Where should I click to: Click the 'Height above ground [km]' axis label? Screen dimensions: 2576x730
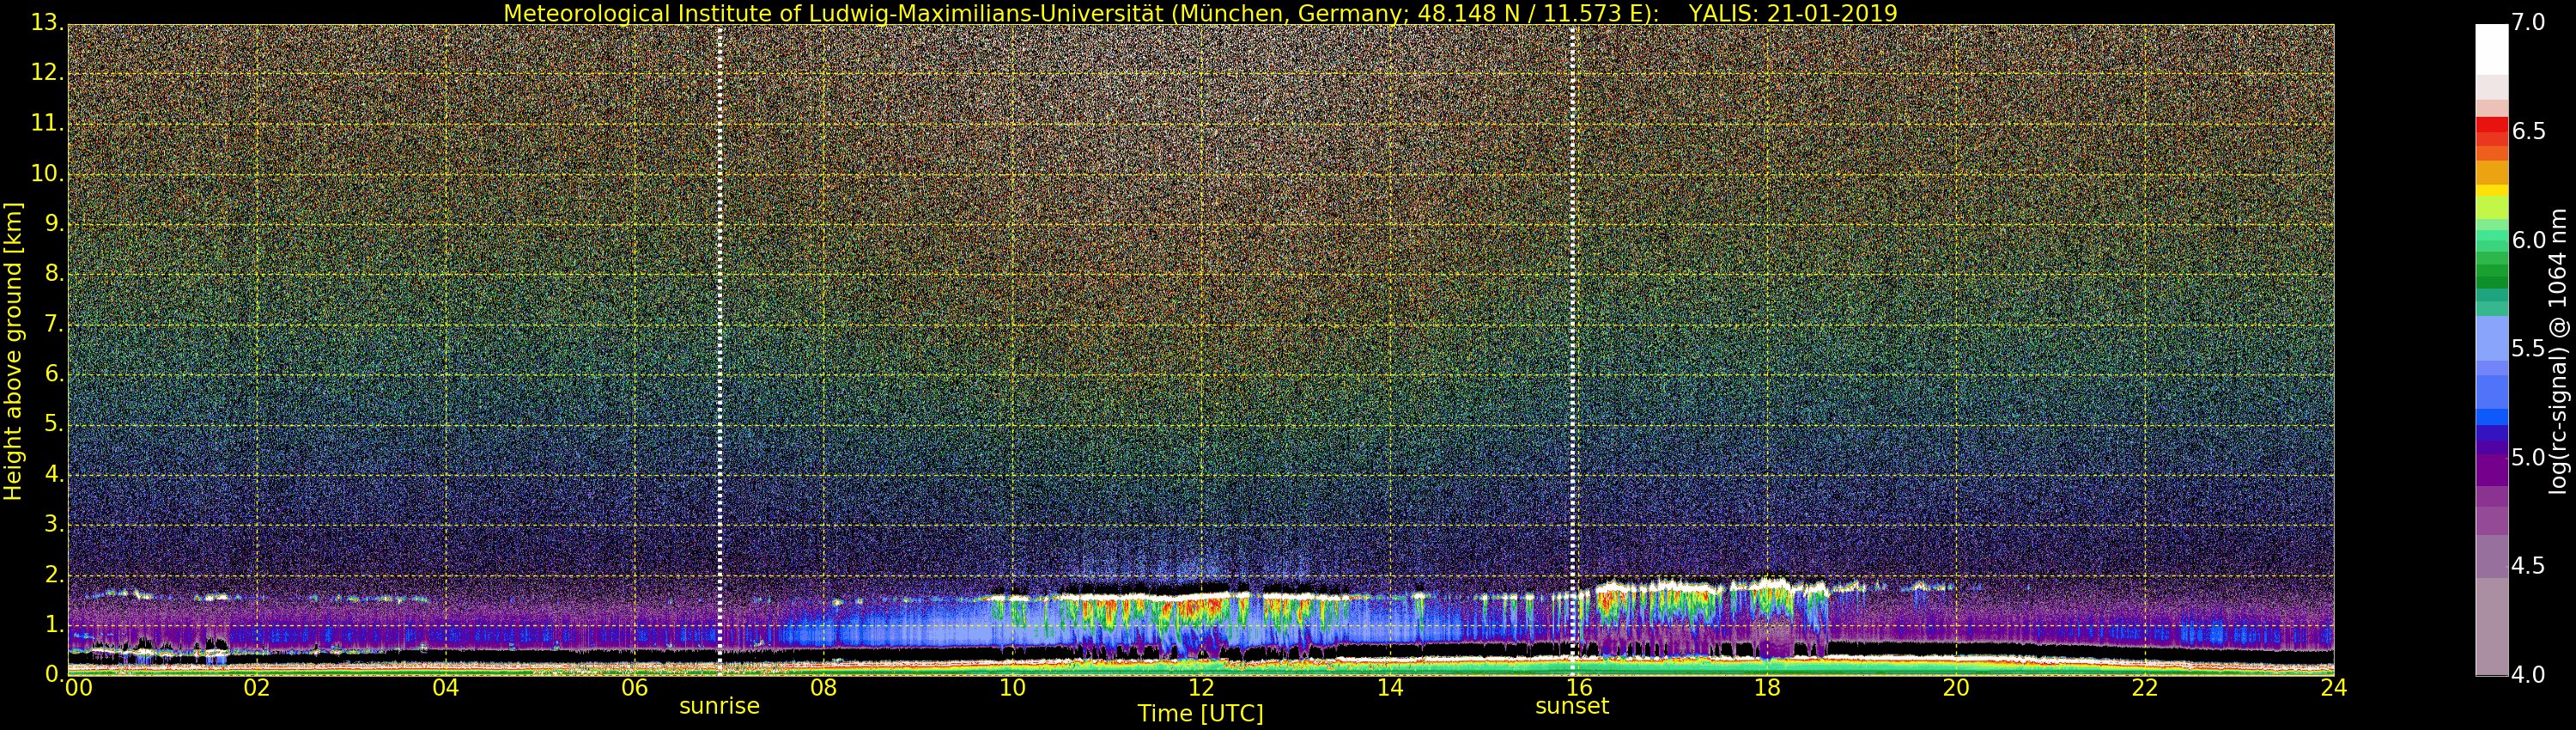click(13, 351)
